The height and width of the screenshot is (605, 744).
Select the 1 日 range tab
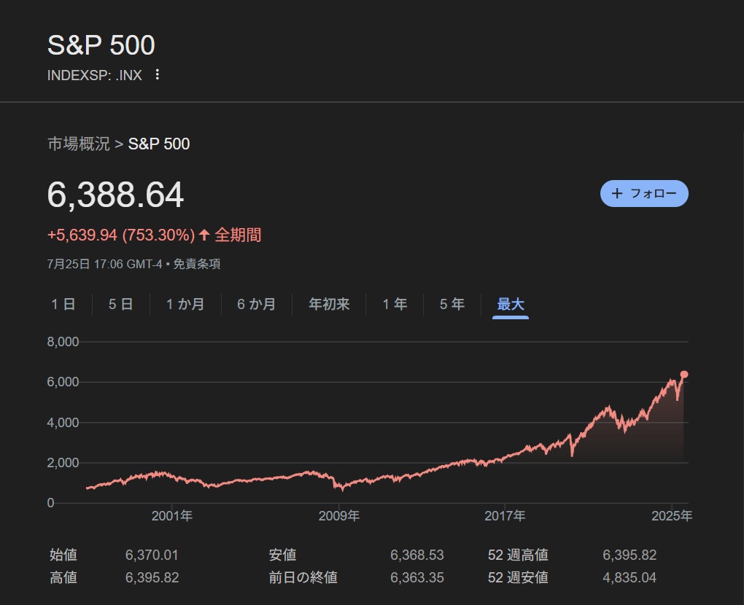point(63,304)
